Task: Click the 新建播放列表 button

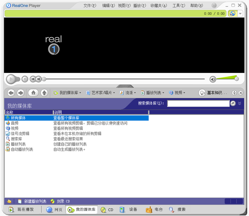Action: point(32,201)
